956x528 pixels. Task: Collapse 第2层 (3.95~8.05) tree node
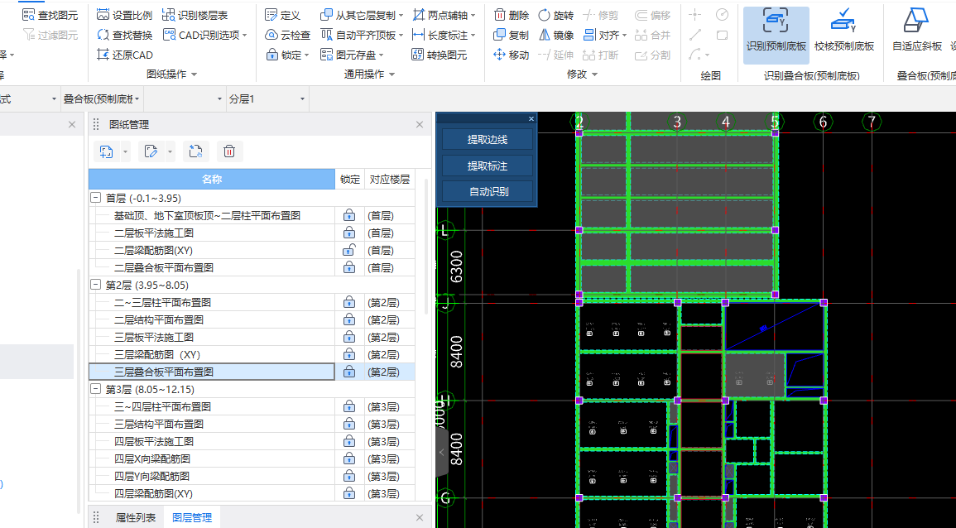(x=96, y=285)
